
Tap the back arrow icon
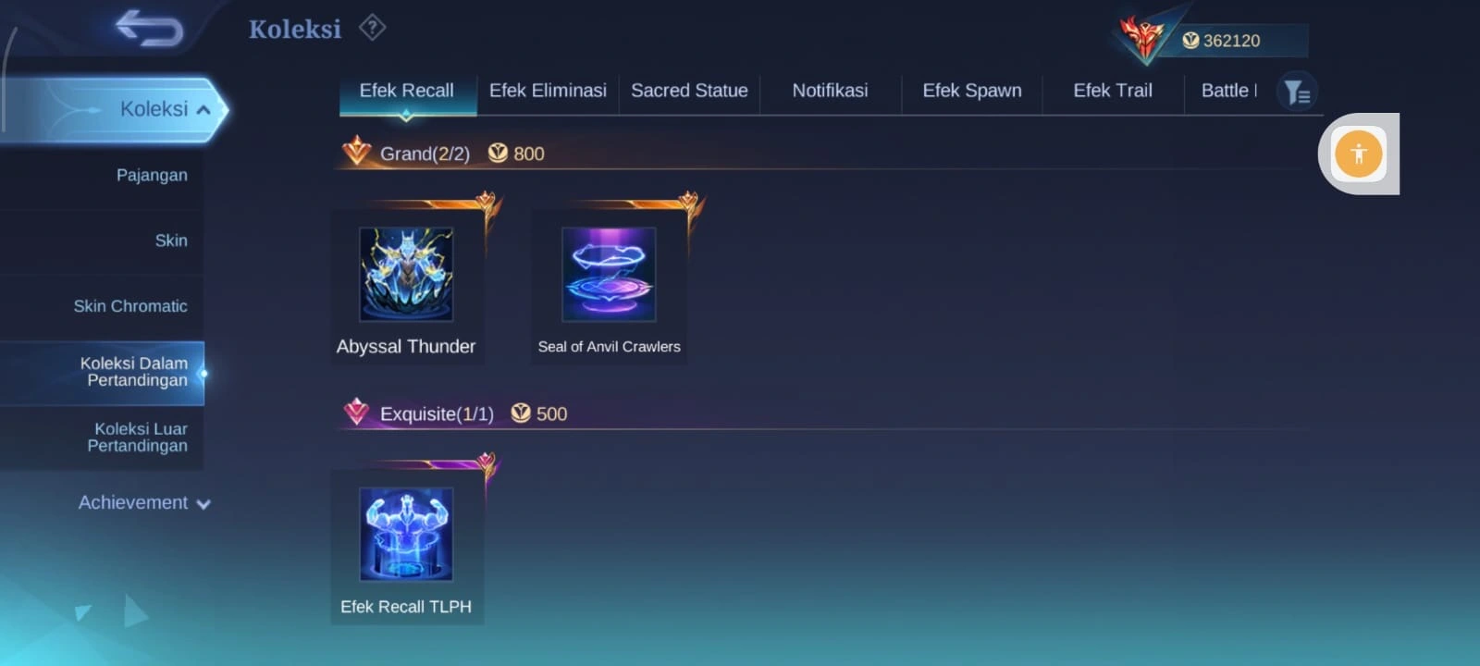149,28
